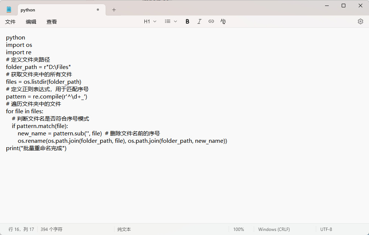Open the 编辑 menu
Image resolution: width=369 pixels, height=235 pixels.
click(x=31, y=22)
